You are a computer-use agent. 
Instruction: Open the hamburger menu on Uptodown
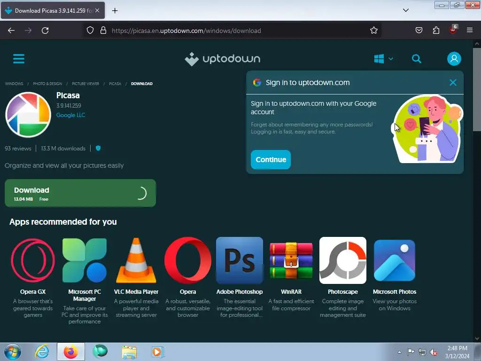tap(19, 59)
